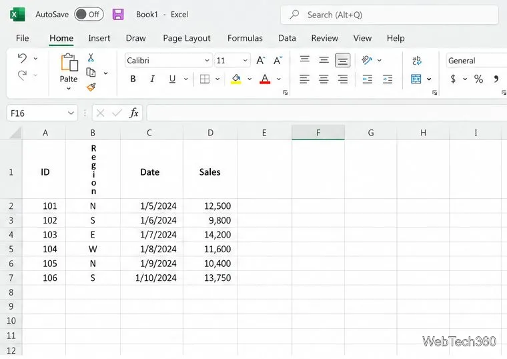Expand the Paste options arrow
507x359 pixels.
[x=69, y=89]
